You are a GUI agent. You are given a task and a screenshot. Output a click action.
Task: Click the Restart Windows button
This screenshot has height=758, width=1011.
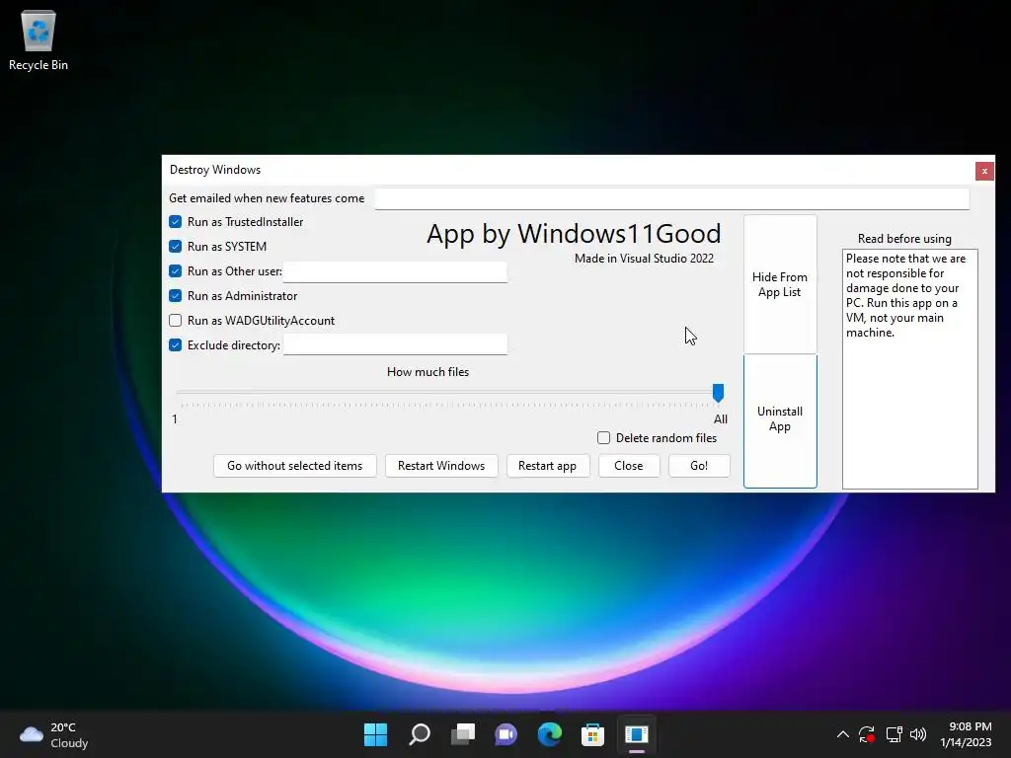[x=441, y=466]
